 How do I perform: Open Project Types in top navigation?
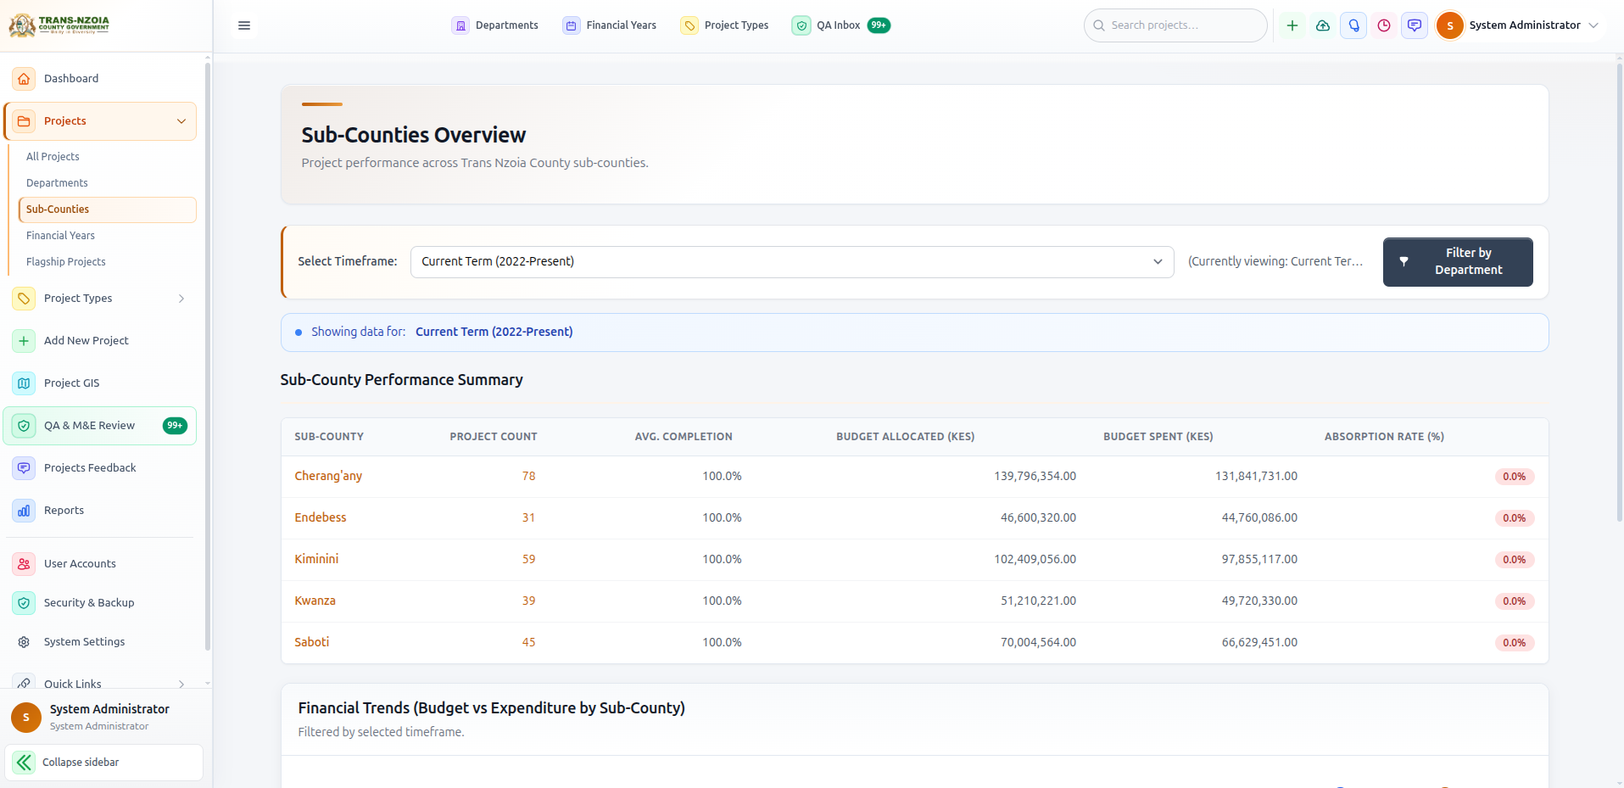[725, 25]
